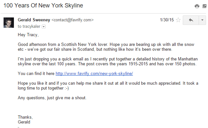This screenshot has height=128, width=208.
Task: Open the email in a new window
Action: [x=204, y=6]
